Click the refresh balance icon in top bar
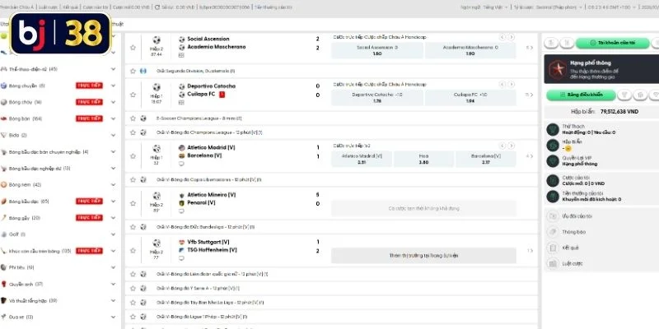Screen dimensions: 659x329 point(157,7)
